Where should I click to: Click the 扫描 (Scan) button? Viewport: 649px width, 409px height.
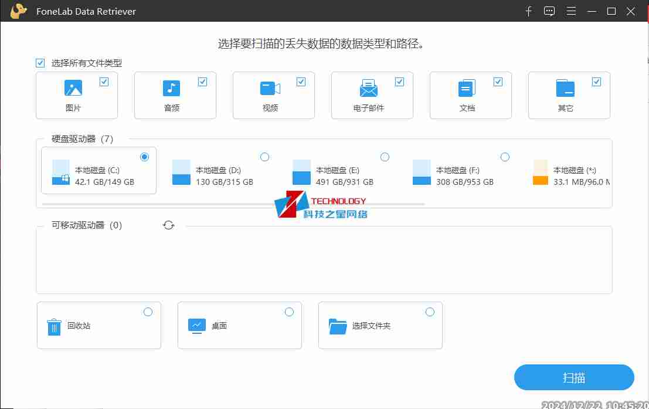(573, 377)
